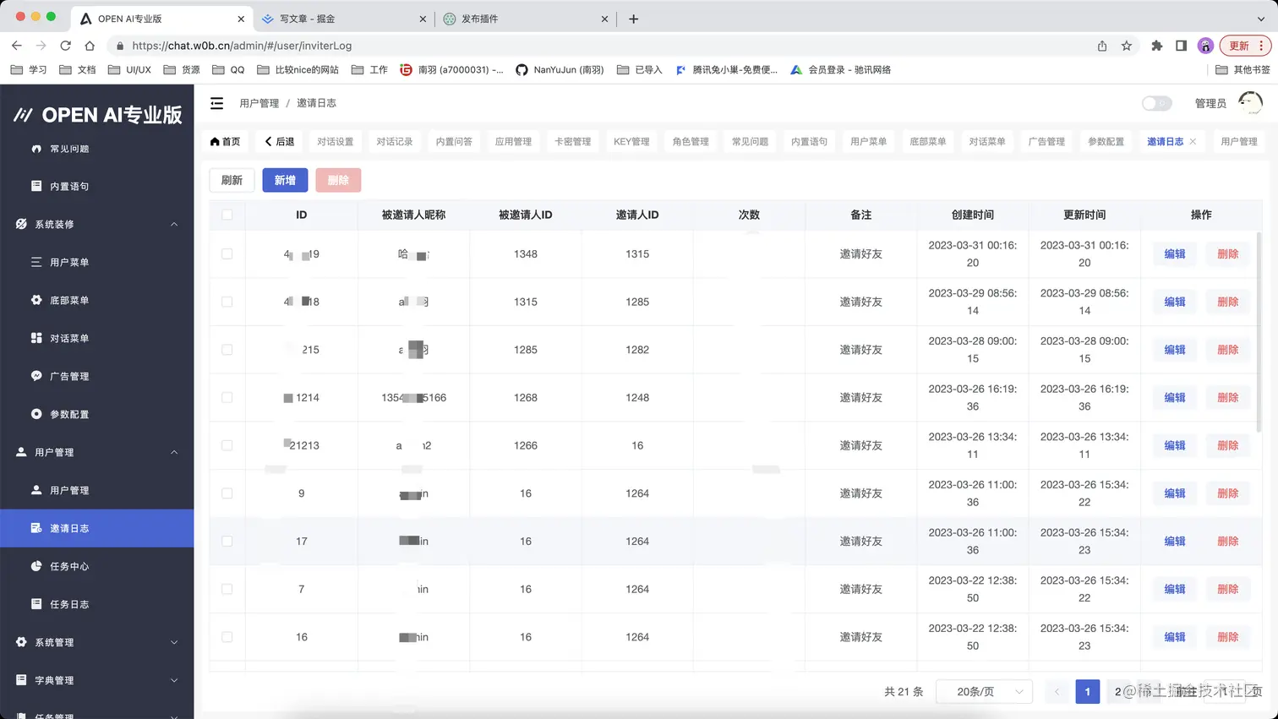1278x719 pixels.
Task: Click the 新增 button to add a record
Action: [285, 180]
